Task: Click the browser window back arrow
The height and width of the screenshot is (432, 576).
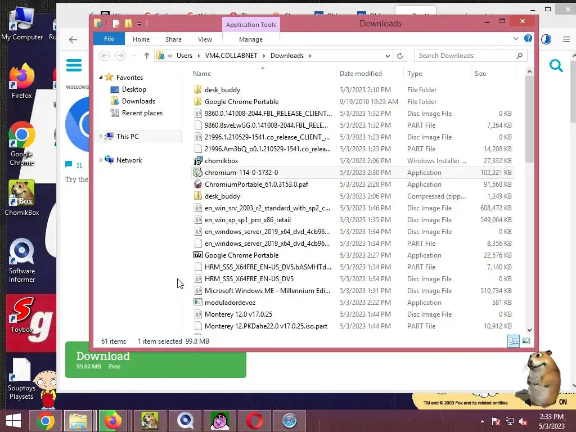Action: (73, 40)
